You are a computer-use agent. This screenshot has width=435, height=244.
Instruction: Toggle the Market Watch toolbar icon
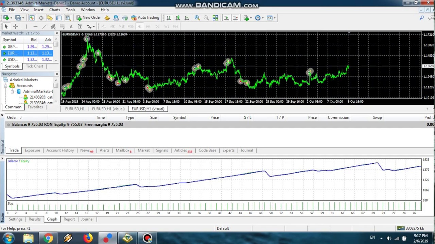coord(32,18)
